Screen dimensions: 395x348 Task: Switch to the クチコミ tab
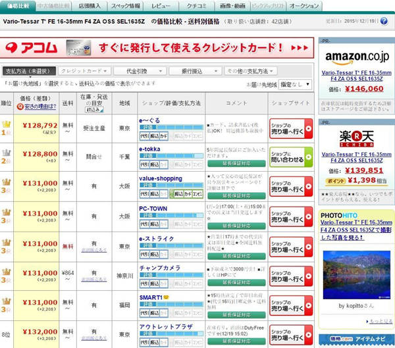[x=197, y=6]
